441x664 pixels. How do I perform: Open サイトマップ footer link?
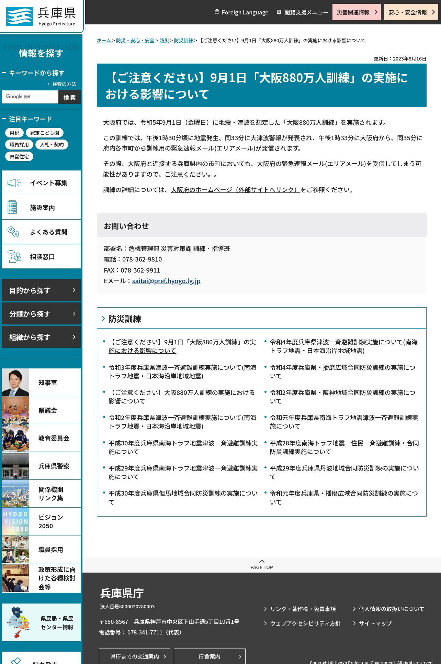[x=372, y=623]
